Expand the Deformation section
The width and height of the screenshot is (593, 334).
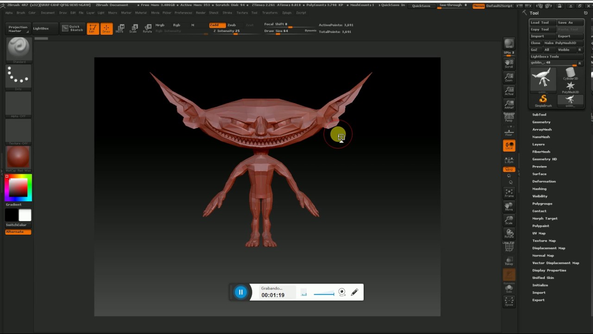544,181
